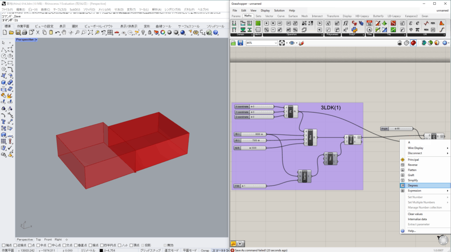The width and height of the screenshot is (451, 252).
Task: Expand the Perspective viewport title dropdown arrow
Action: coord(36,40)
